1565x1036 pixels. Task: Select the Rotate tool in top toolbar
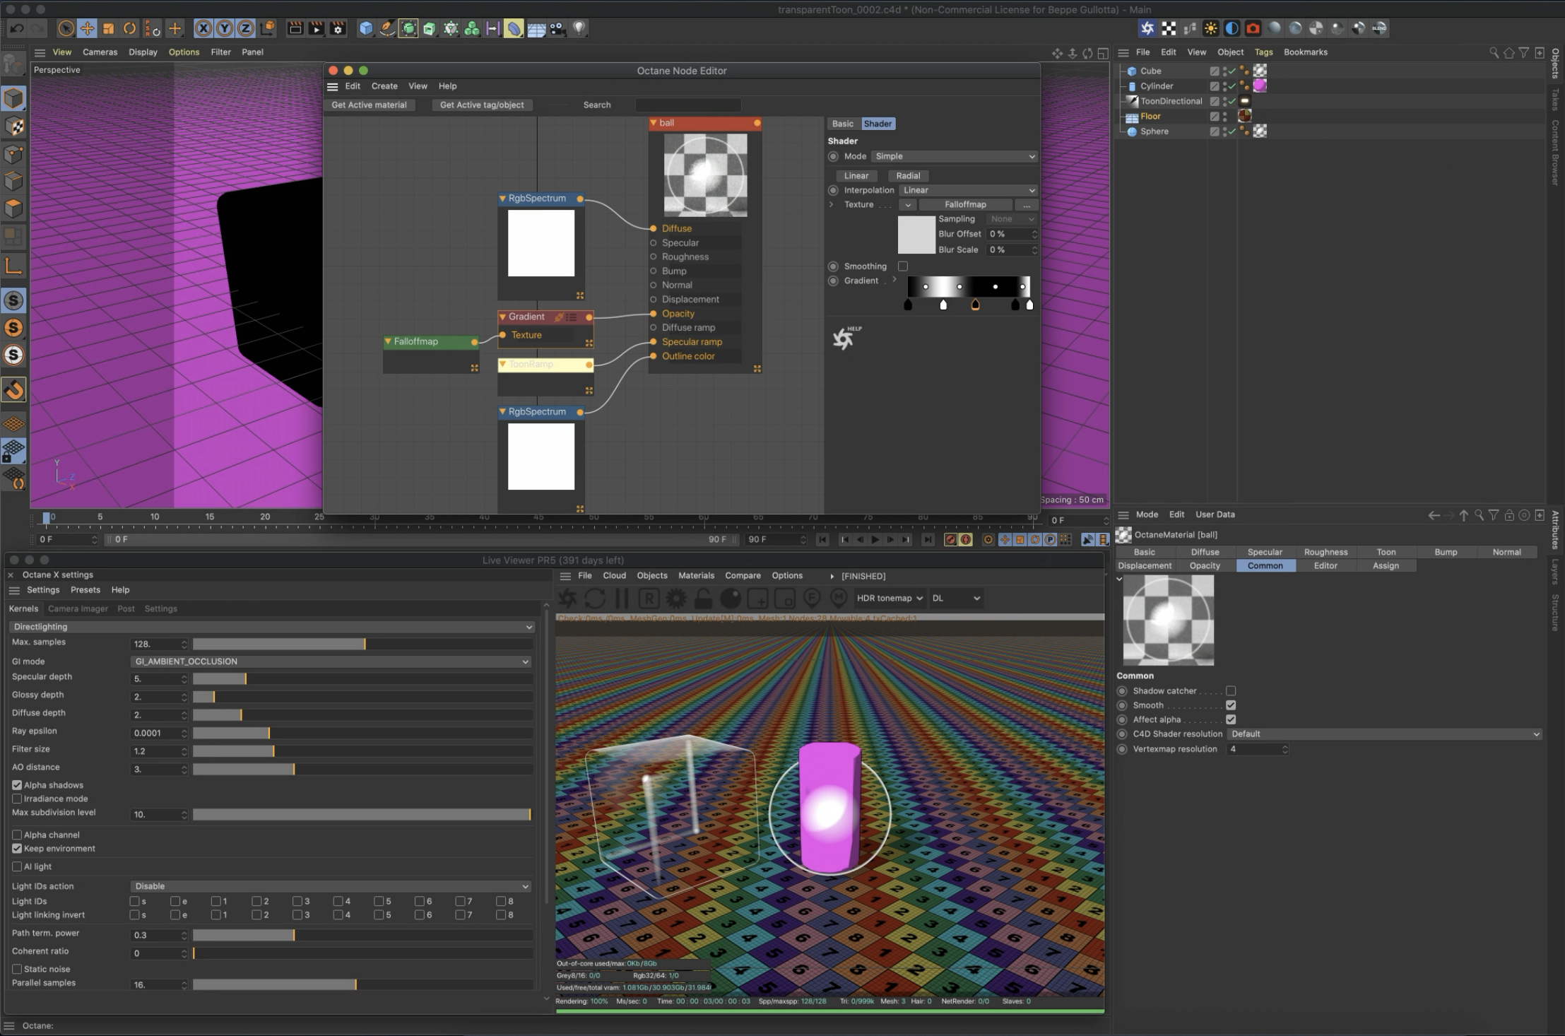129,28
